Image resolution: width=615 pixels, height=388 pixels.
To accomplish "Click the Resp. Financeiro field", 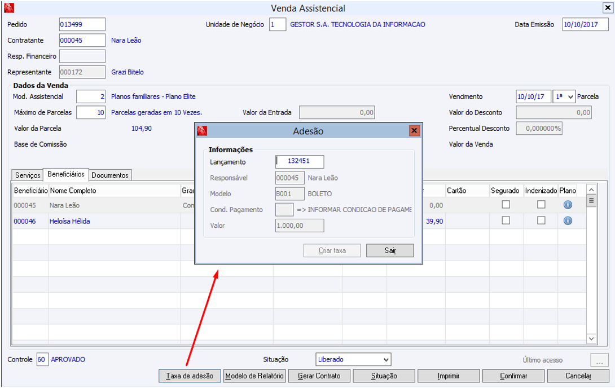I will click(x=82, y=56).
